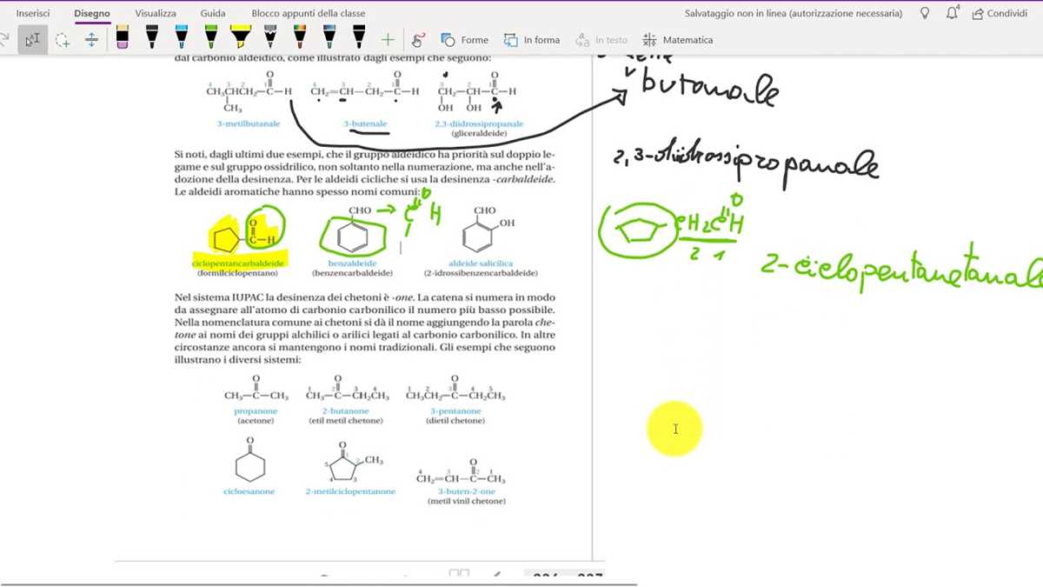
Task: Click the blue label propanone
Action: (256, 410)
